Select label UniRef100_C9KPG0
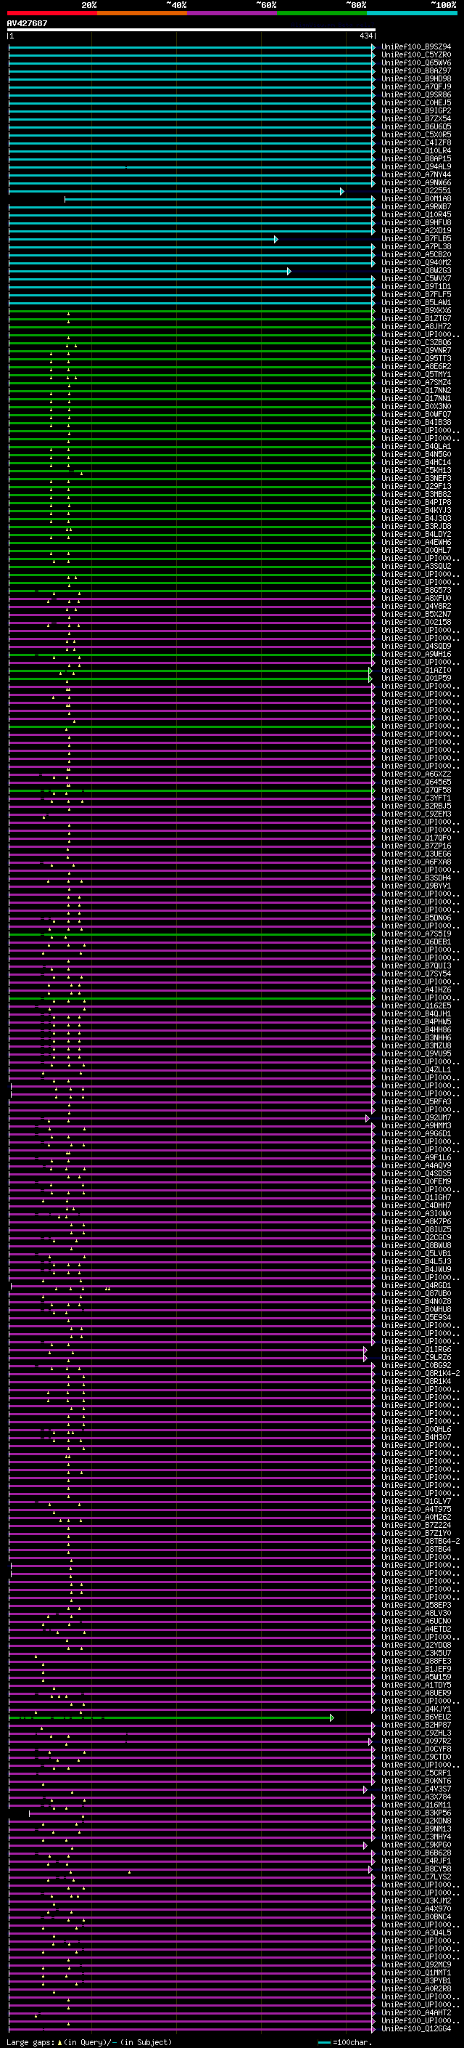The width and height of the screenshot is (464, 2048). coord(415,1846)
